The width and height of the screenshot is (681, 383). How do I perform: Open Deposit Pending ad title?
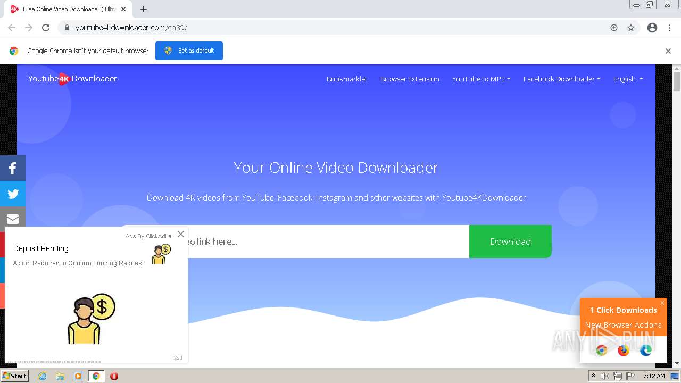41,248
